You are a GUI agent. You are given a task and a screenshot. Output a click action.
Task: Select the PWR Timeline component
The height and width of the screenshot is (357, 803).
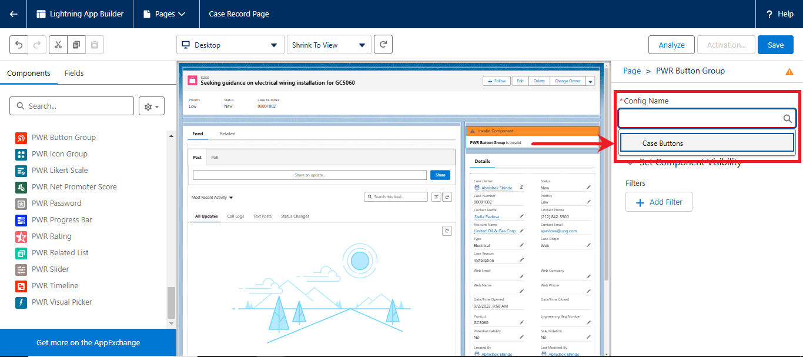pos(55,286)
